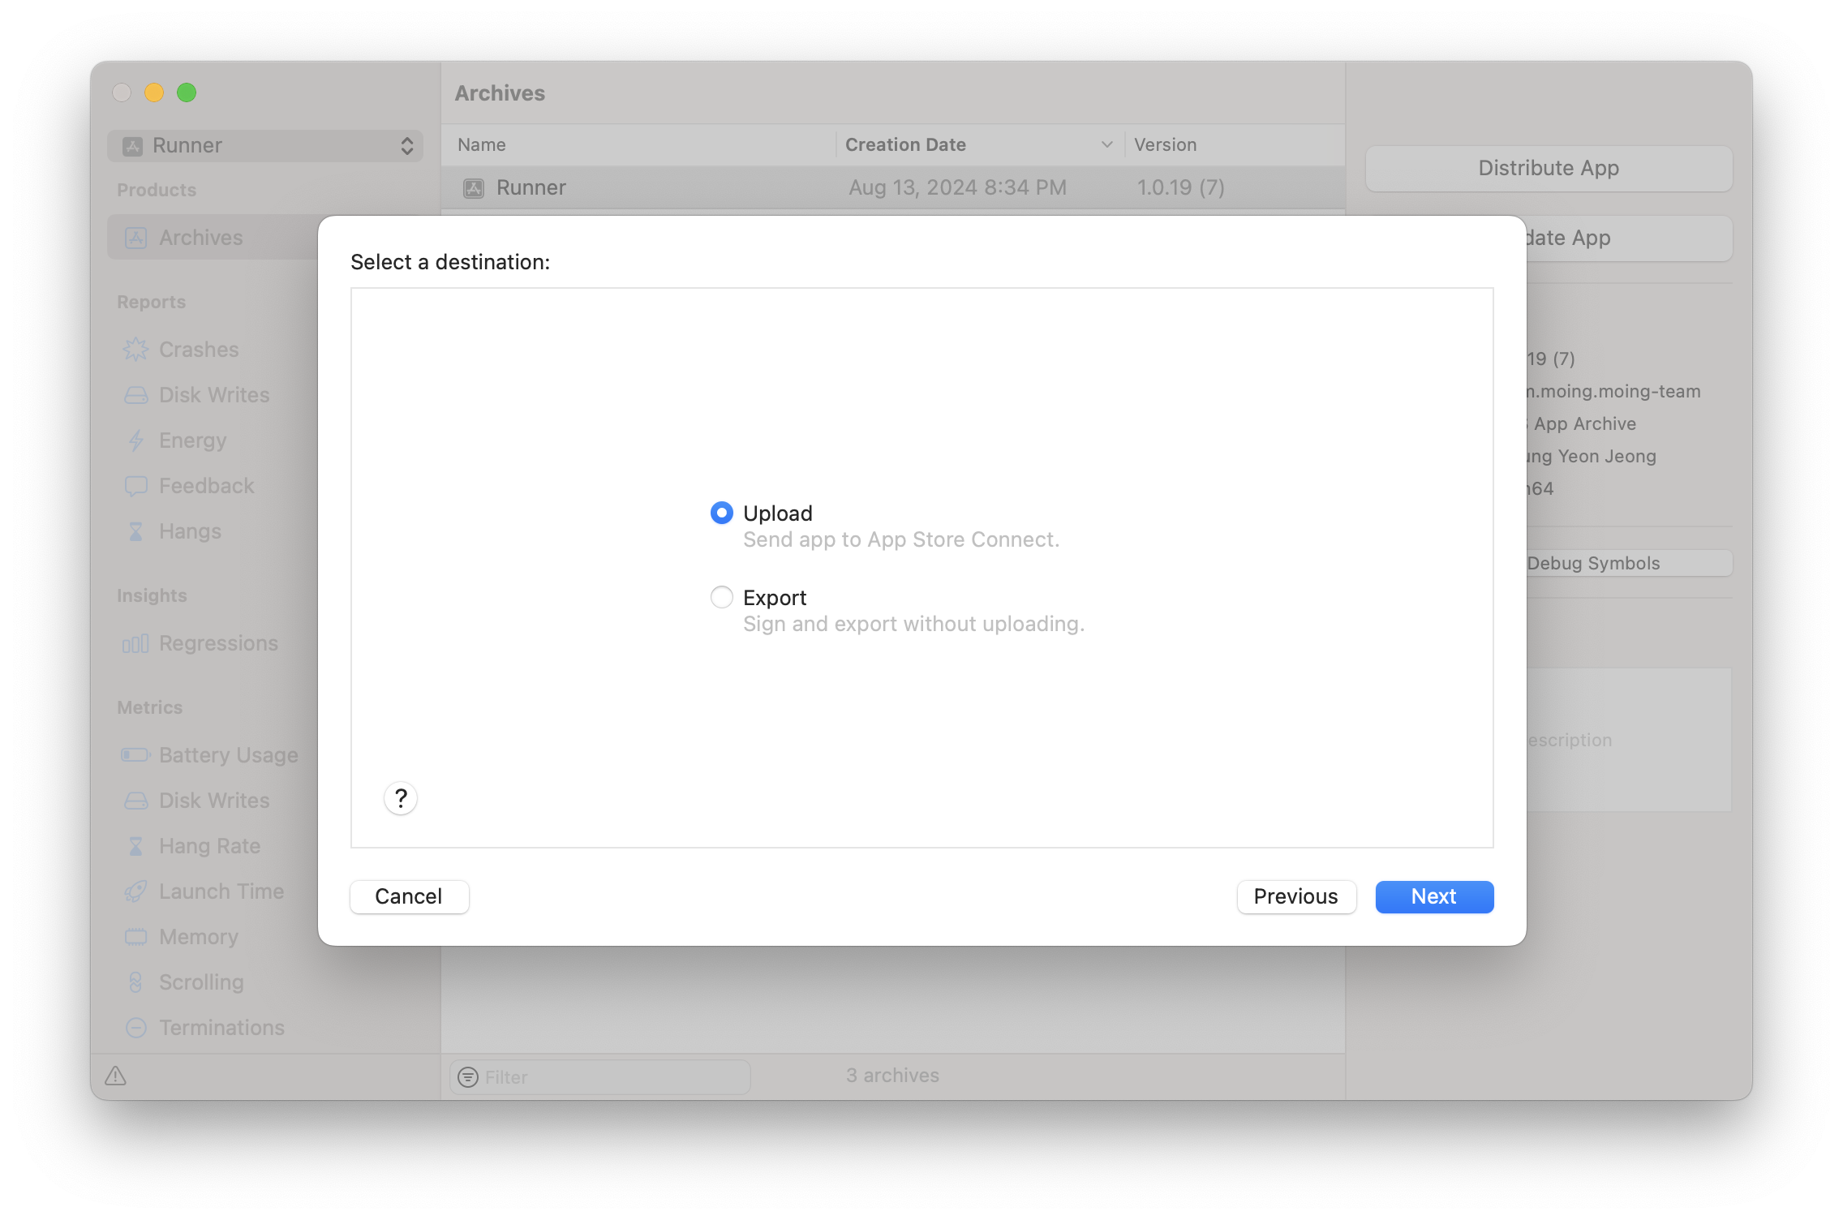Sort archives by Name column
The image size is (1843, 1220).
tap(639, 144)
